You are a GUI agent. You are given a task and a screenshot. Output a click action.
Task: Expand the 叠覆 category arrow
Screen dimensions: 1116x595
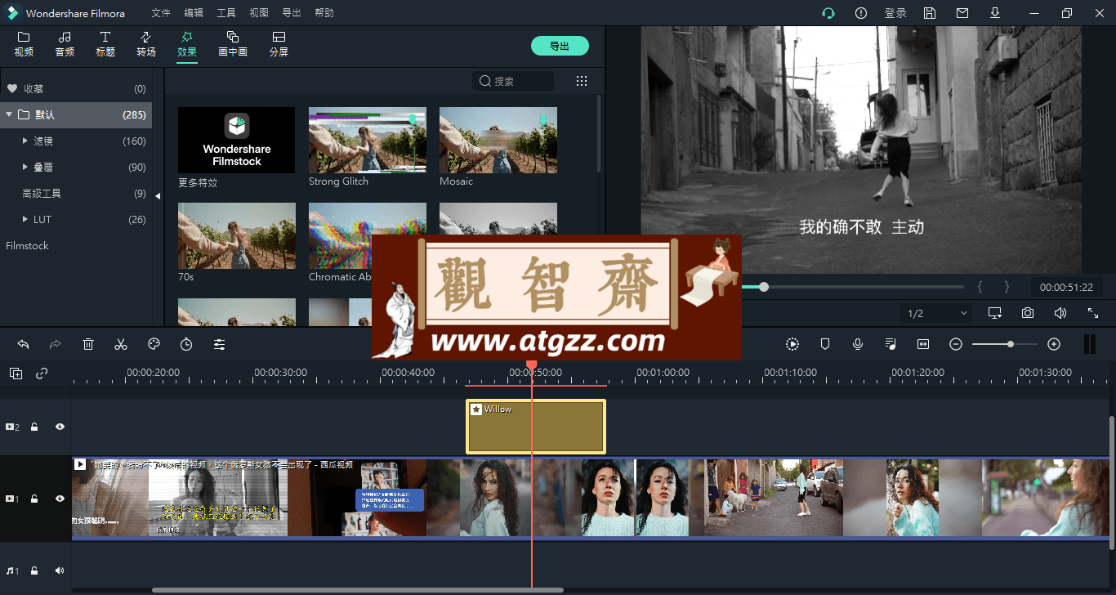(x=26, y=167)
